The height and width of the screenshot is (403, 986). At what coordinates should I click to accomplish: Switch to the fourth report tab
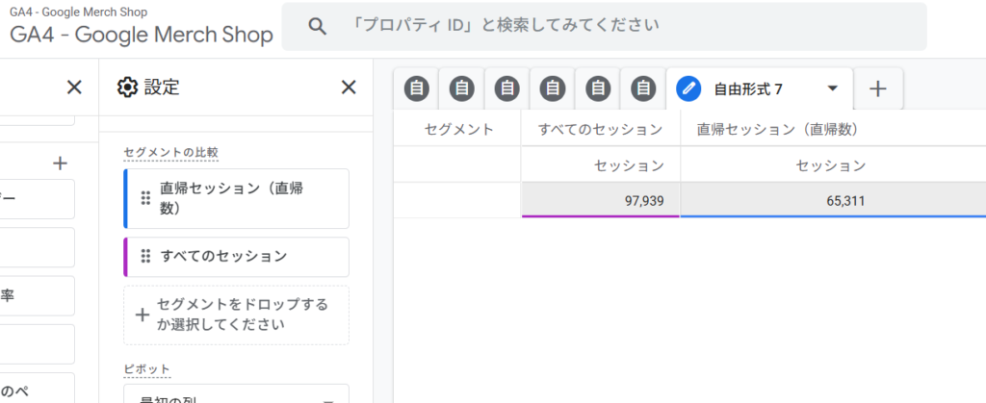pyautogui.click(x=552, y=88)
